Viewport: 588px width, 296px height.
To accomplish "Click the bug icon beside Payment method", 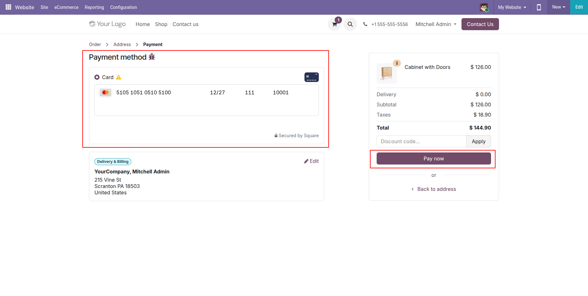I will (152, 57).
